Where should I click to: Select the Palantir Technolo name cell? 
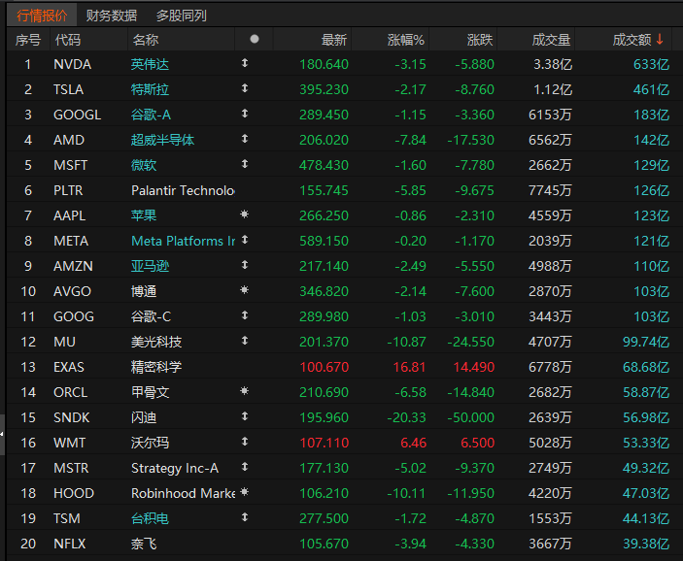tap(183, 190)
